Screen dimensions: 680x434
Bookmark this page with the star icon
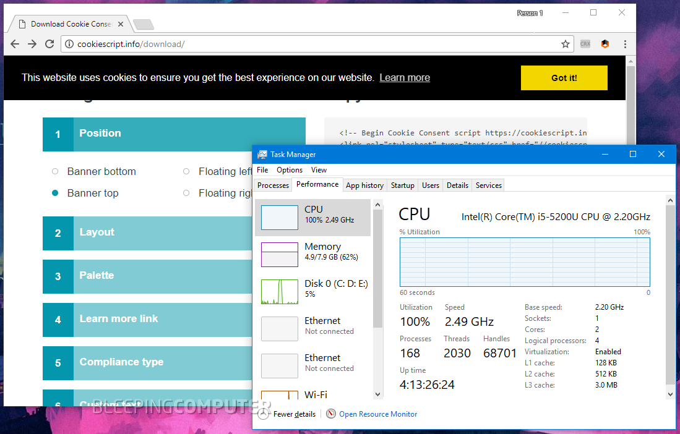[565, 44]
